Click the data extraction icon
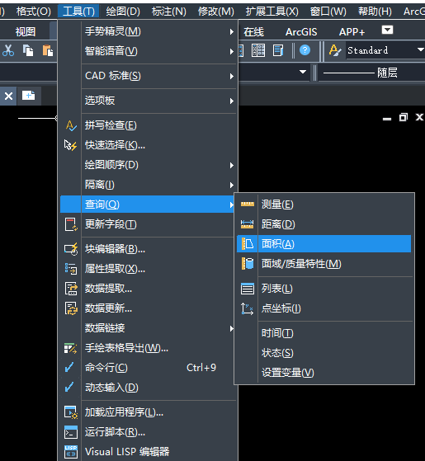425x461 pixels. [71, 289]
